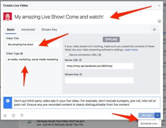Switch to the Advanced tab
Screen dimensions: 166x128
[28, 30]
